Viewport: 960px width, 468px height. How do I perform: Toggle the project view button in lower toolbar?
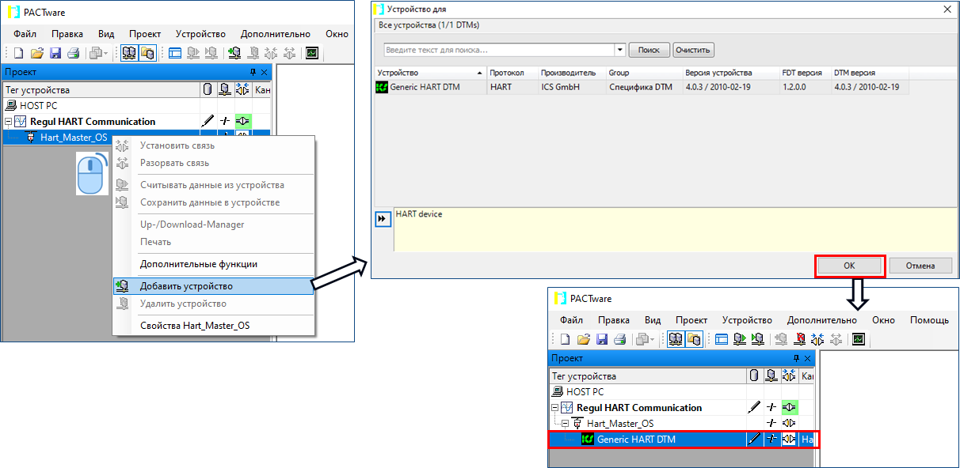[x=676, y=340]
